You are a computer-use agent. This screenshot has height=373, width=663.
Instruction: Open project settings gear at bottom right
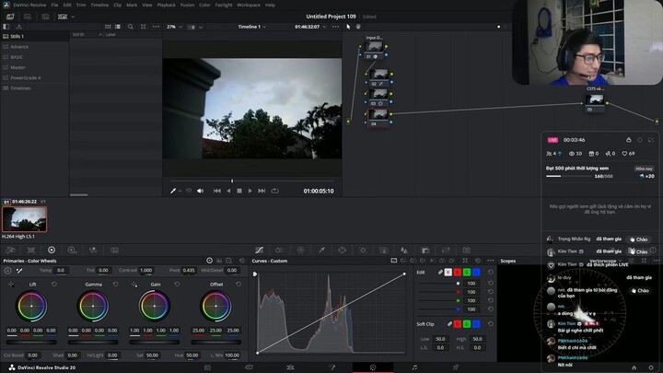pos(651,367)
